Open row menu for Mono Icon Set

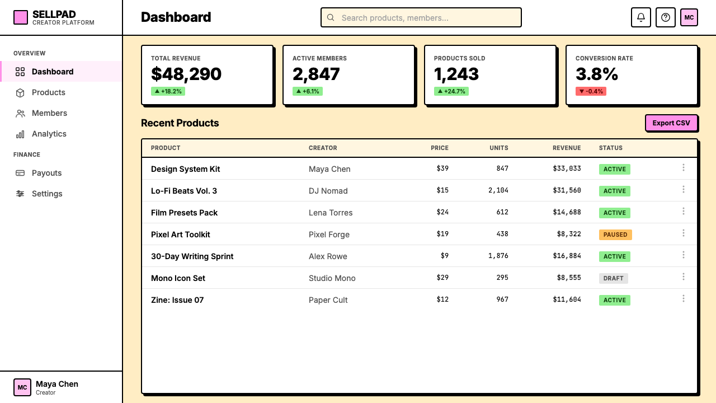[684, 277]
